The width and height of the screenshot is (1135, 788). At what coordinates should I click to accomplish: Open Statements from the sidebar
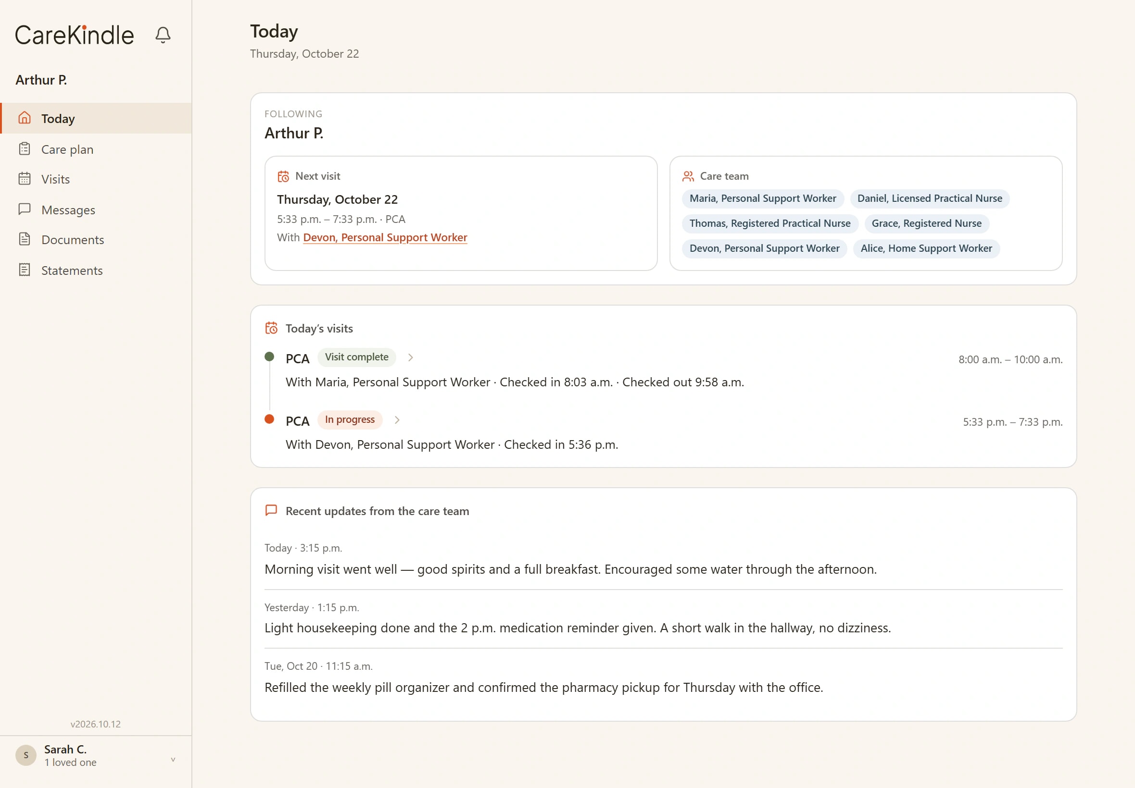96,271
